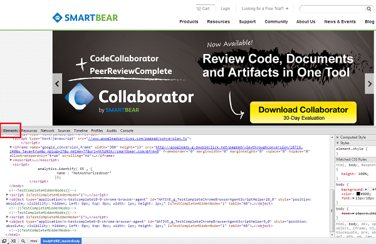Open the googleadservices conversion.js link
Viewport: 376px width, 244px height.
point(138,139)
